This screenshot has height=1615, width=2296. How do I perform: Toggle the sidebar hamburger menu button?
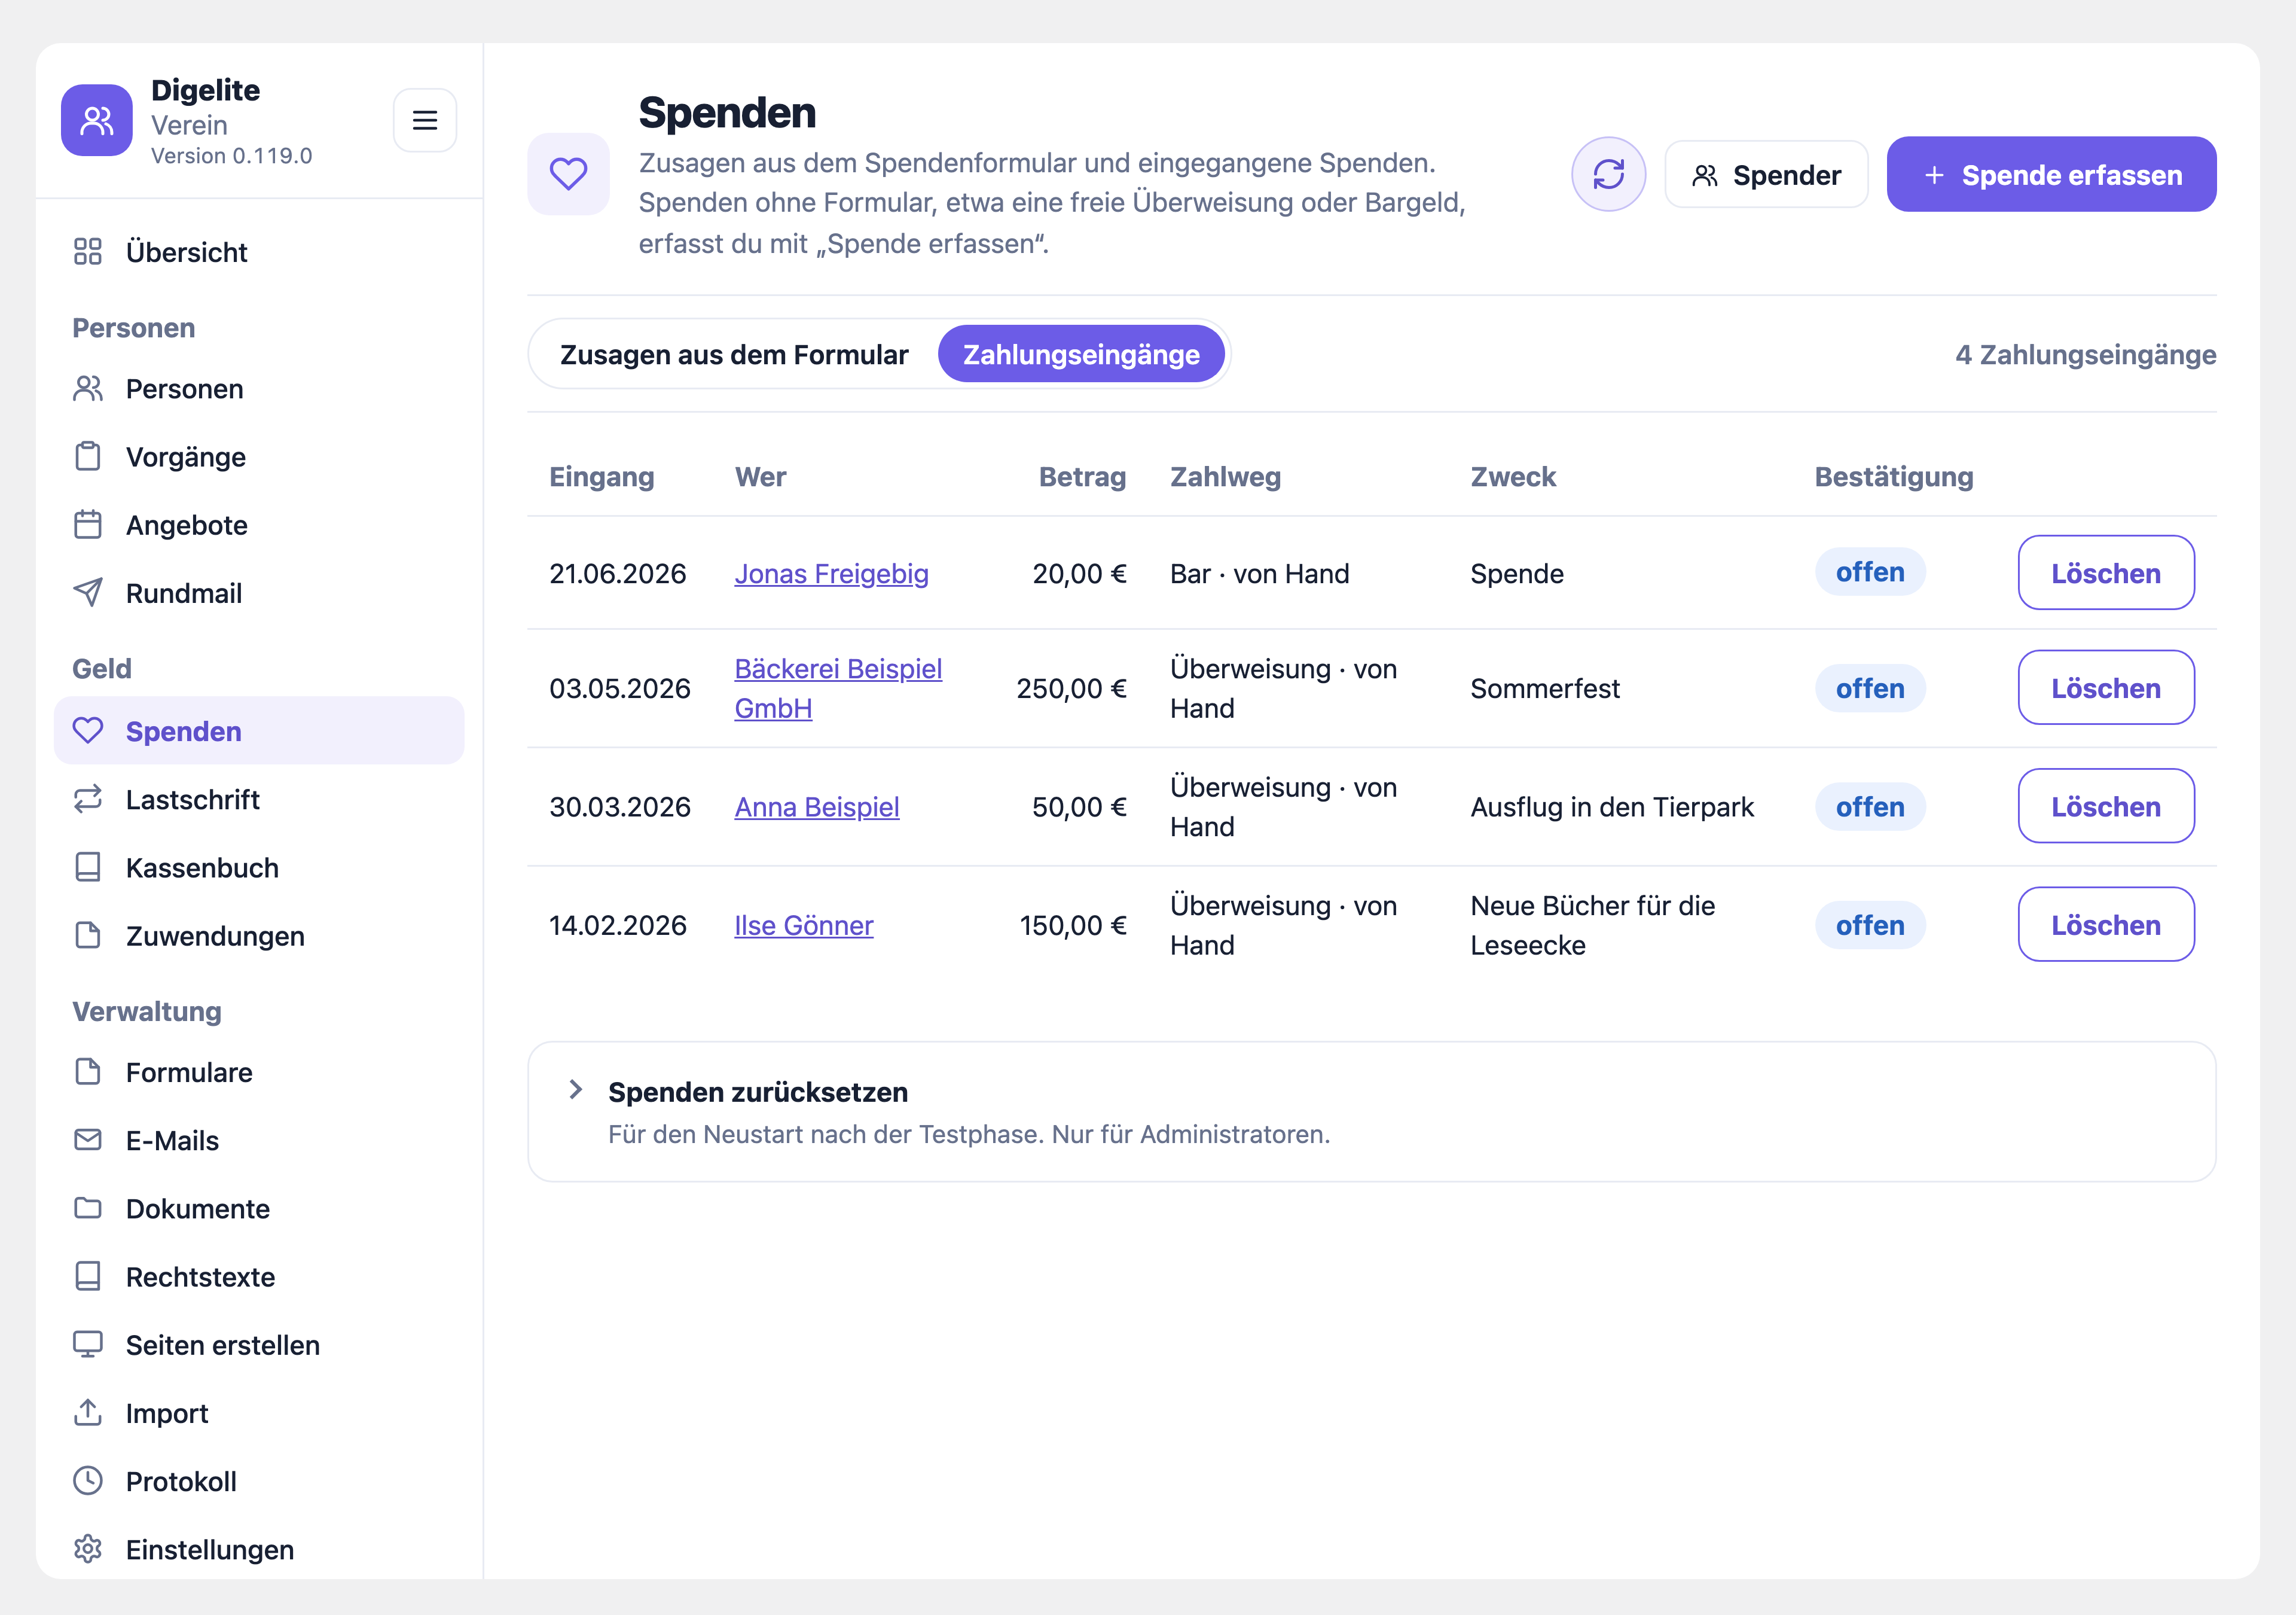tap(425, 120)
